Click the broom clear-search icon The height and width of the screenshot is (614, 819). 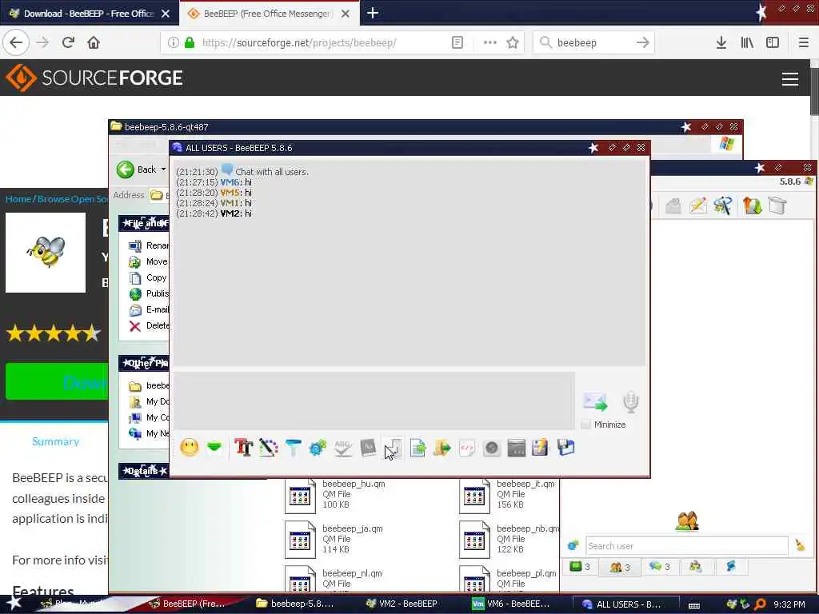800,545
